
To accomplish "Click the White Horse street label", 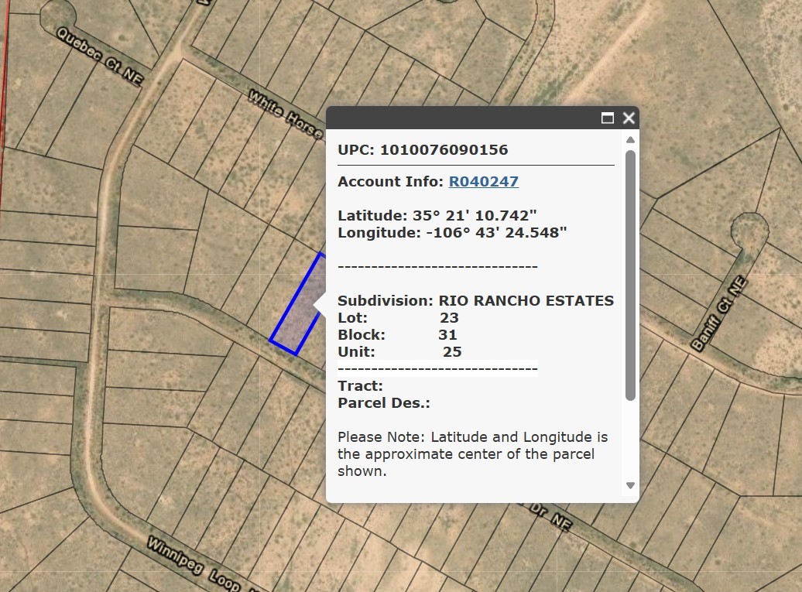I will click(x=288, y=111).
